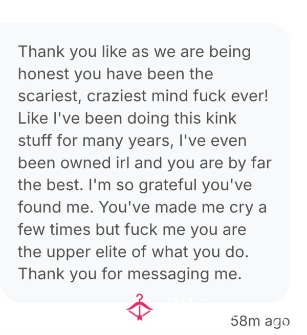
Task: Click the last line 'Thank you for messaging me.'
Action: pos(130,274)
